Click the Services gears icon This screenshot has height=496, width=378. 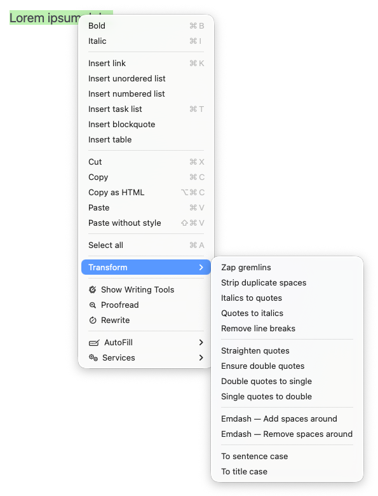point(93,358)
